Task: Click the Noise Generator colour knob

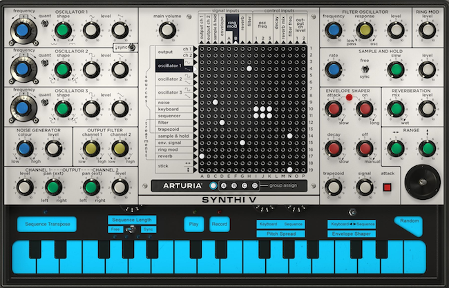Action: click(x=24, y=149)
